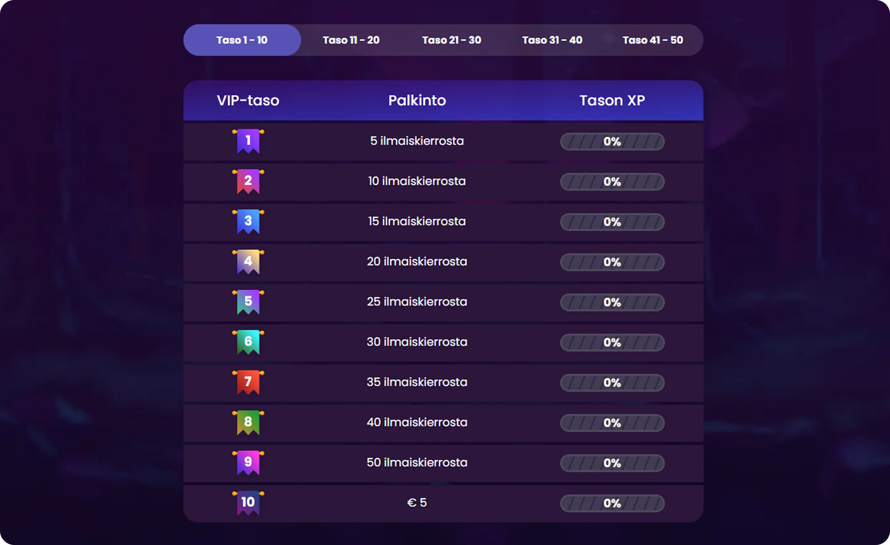
Task: Click the green level 8 badge icon
Action: pos(248,422)
